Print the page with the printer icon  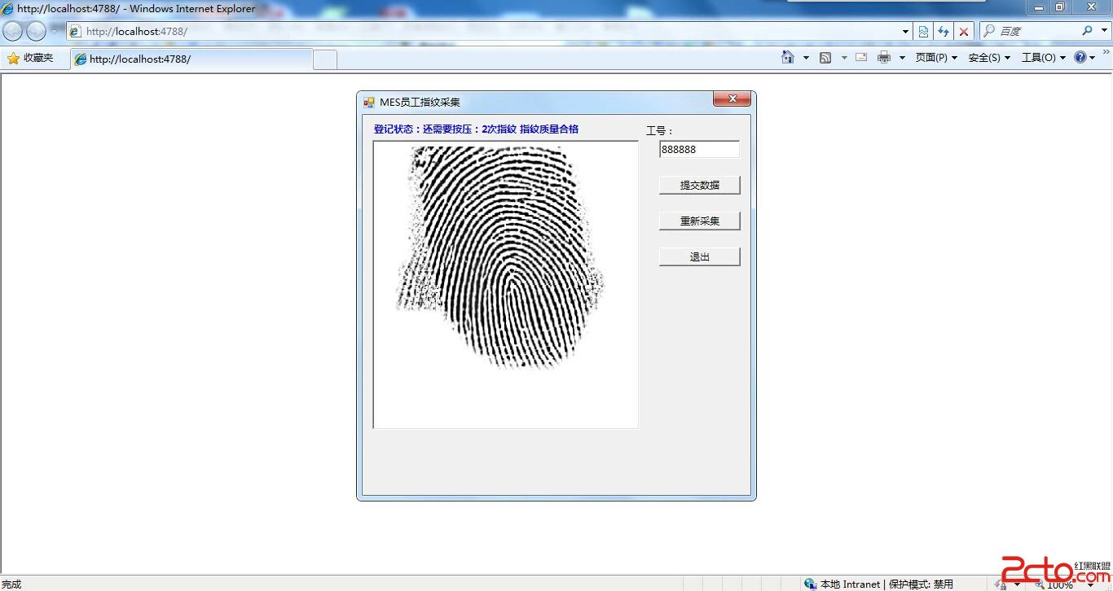(884, 57)
